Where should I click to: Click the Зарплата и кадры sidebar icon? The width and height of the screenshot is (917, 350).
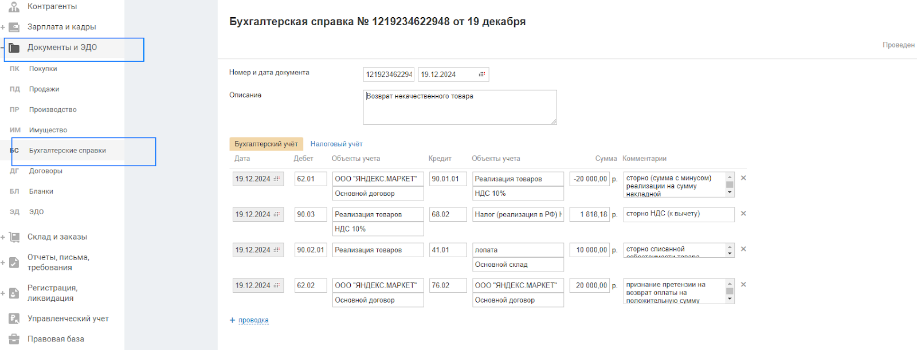click(14, 27)
